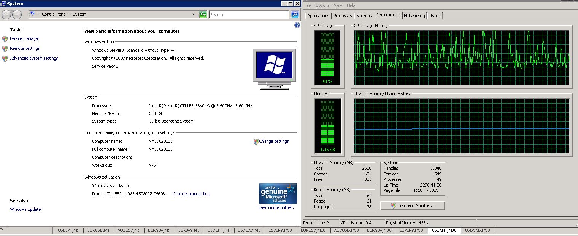
Task: Select the EURGBP,M1 chart tab
Action: click(x=159, y=230)
